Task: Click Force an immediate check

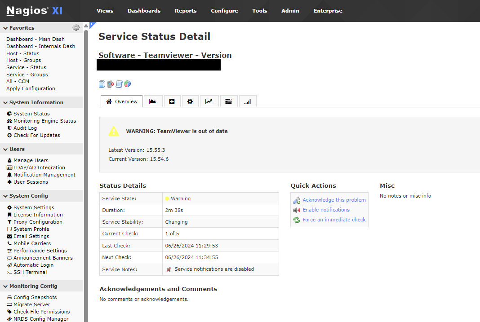Action: [334, 220]
